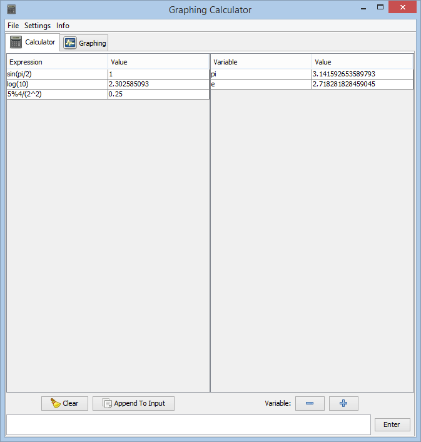Switch to the Graphing tab
The height and width of the screenshot is (442, 421).
coord(86,43)
